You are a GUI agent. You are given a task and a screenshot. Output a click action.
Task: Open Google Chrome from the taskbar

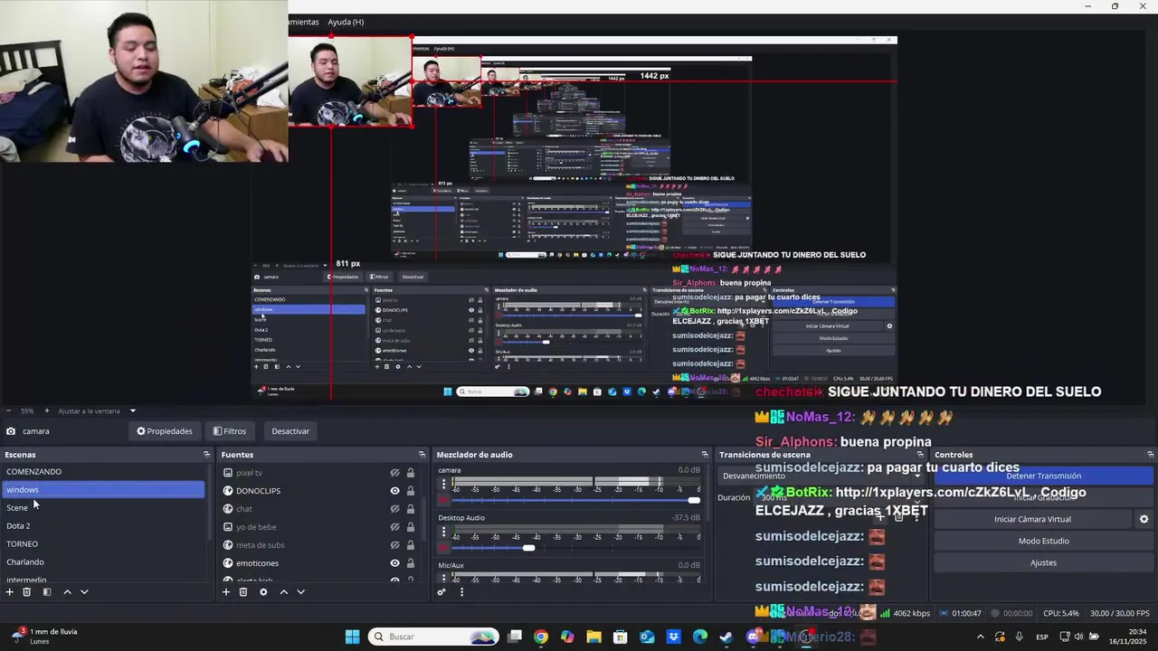(541, 637)
